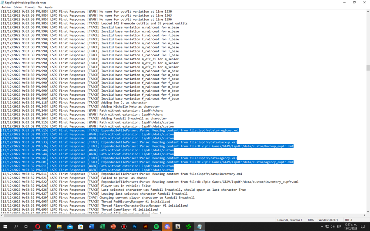370x231 pixels.
Task: Open Photoshop from taskbar
Action: click(135, 227)
